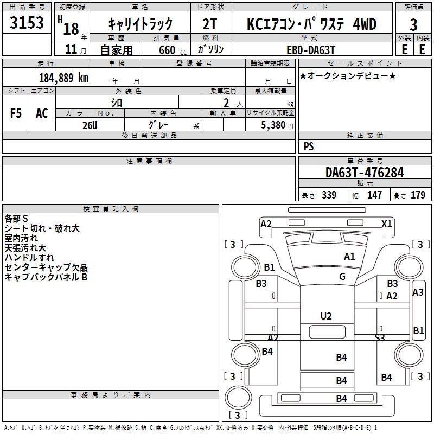Click the interior rating E cell
Screen dimensions: 434x434
[x=423, y=49]
